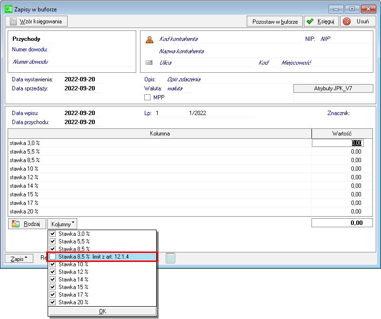
Task: Enable the MPP checkbox
Action: point(147,97)
